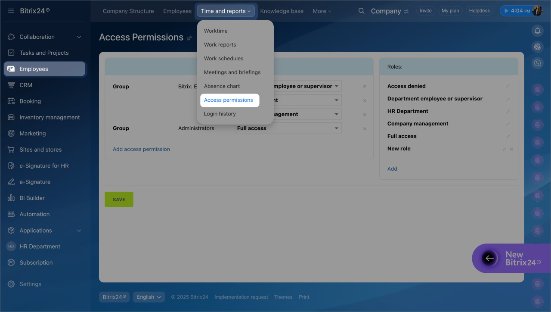Viewport: 551px width, 312px height.
Task: Expand the Collaboration sidebar section
Action: click(79, 37)
